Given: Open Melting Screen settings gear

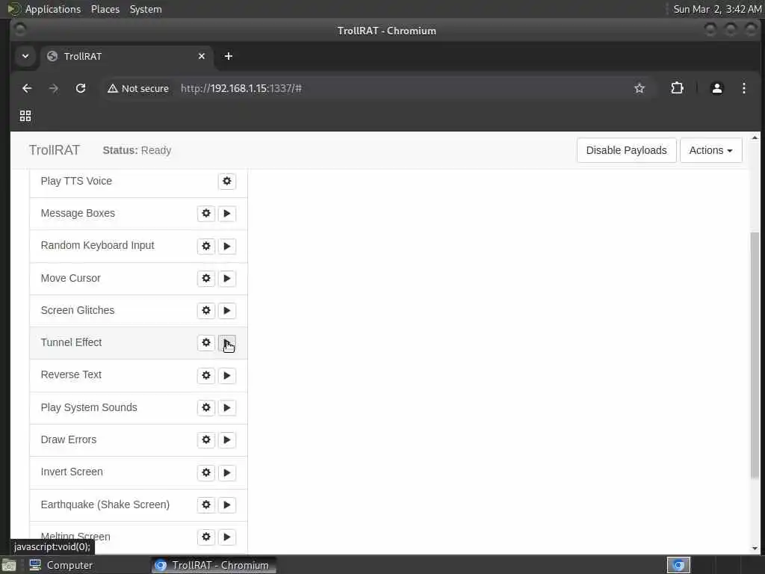Looking at the screenshot, I should point(206,537).
